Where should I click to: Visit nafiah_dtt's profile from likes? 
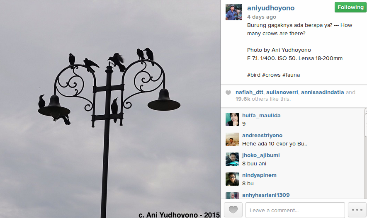(x=249, y=92)
